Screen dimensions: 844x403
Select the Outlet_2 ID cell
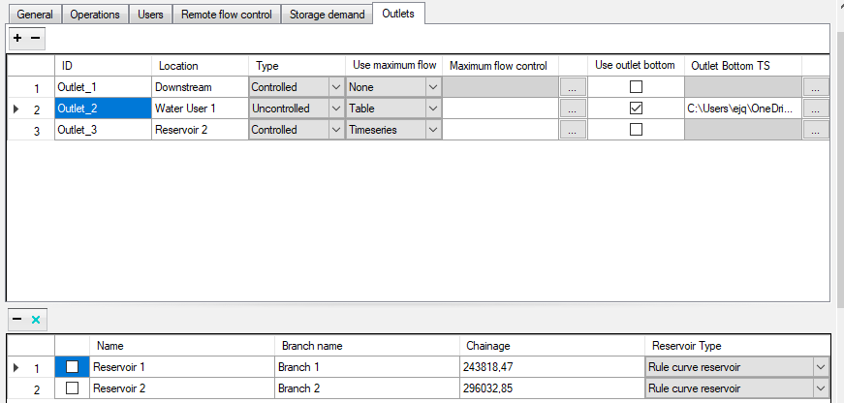(x=104, y=108)
